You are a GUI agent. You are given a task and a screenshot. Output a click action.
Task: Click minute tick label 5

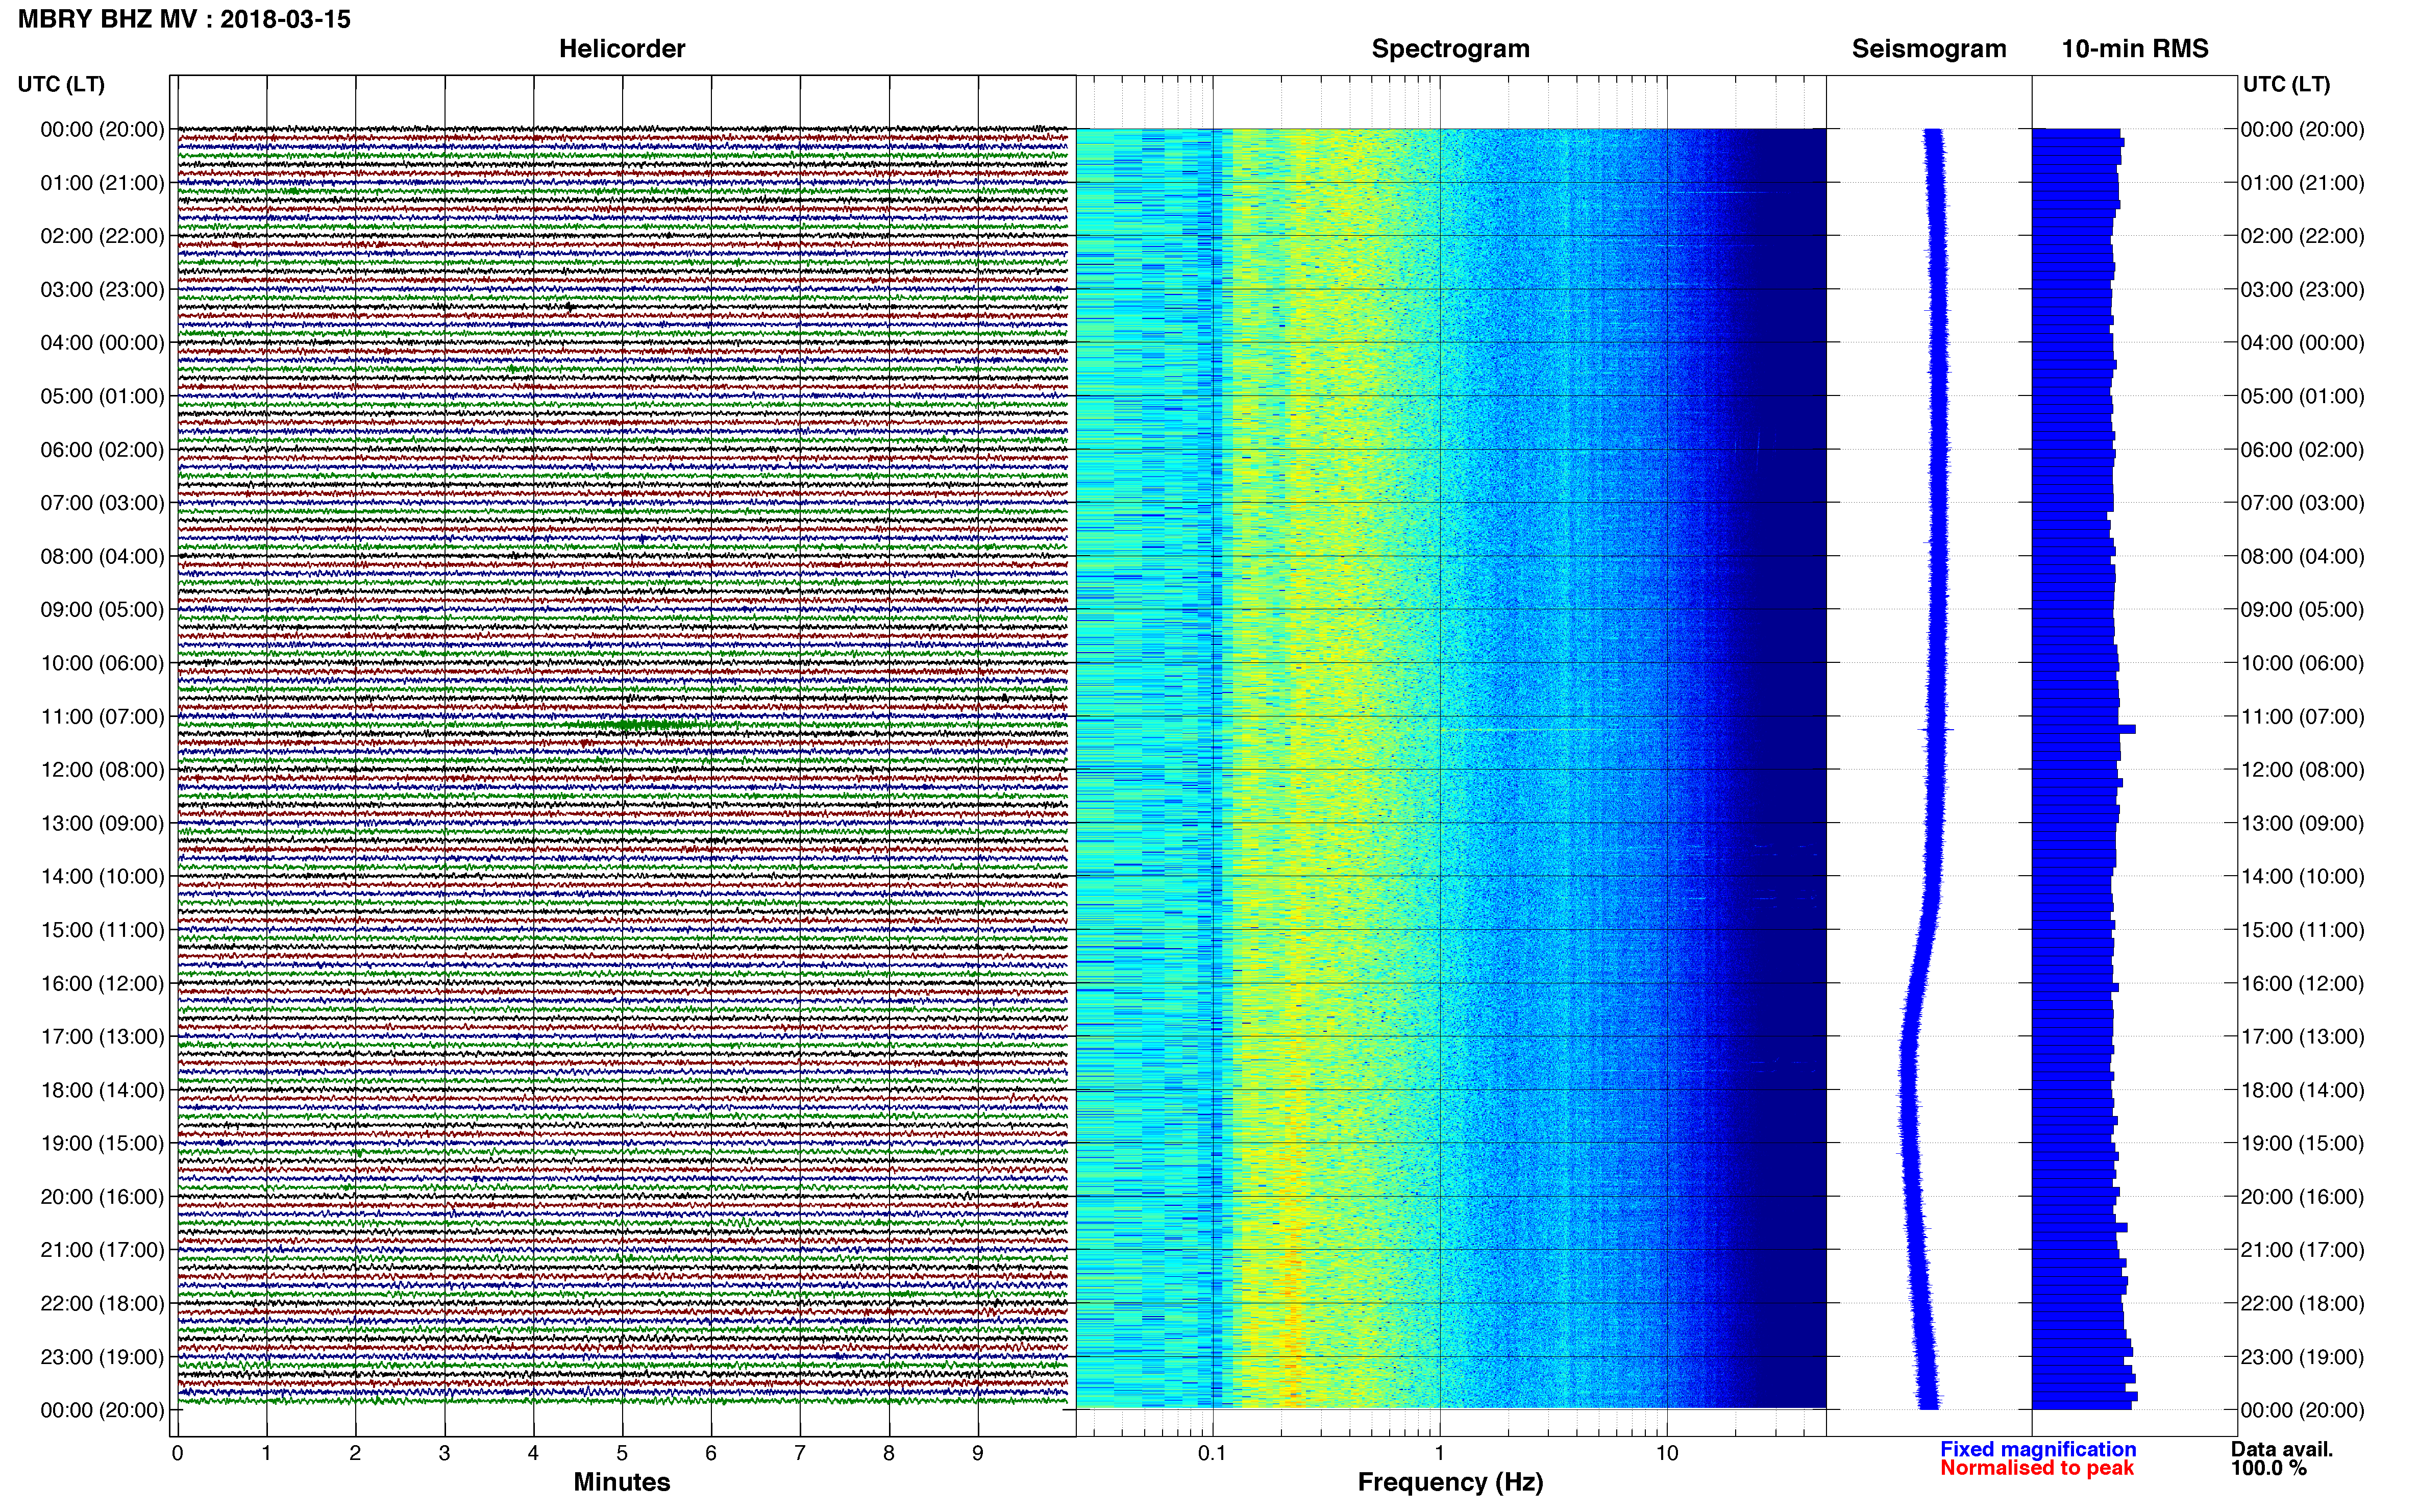pyautogui.click(x=622, y=1453)
